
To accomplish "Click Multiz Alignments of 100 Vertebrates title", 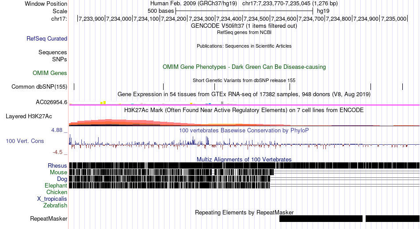I will (244, 160).
